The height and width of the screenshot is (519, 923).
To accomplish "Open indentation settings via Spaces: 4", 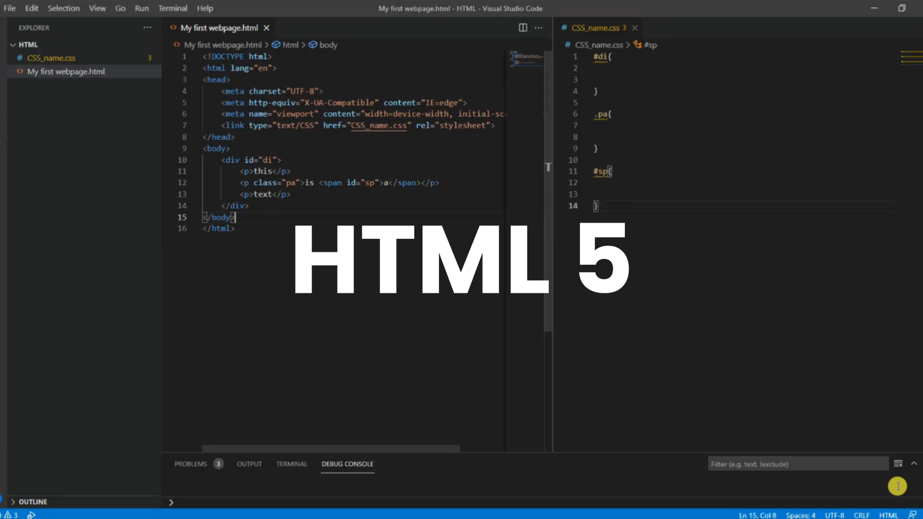I will tap(801, 514).
